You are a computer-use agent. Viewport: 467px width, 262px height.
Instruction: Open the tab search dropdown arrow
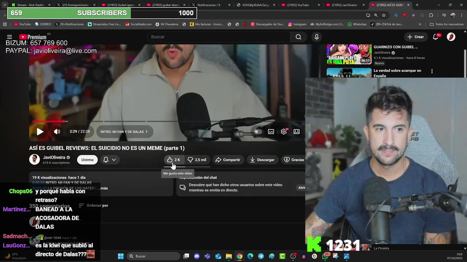(x=4, y=5)
